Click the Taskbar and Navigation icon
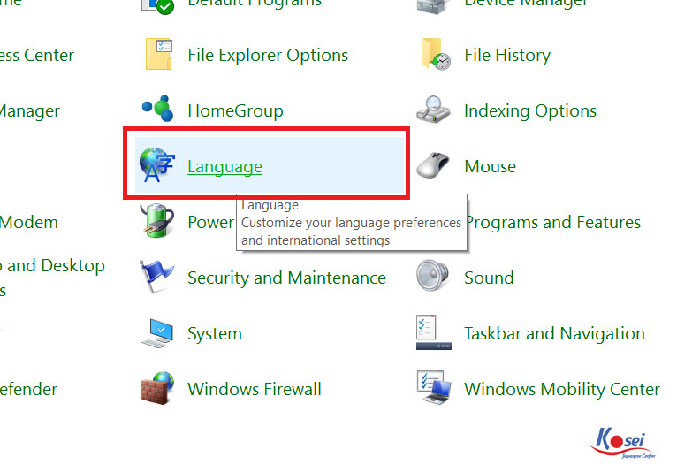The image size is (677, 472). click(433, 332)
